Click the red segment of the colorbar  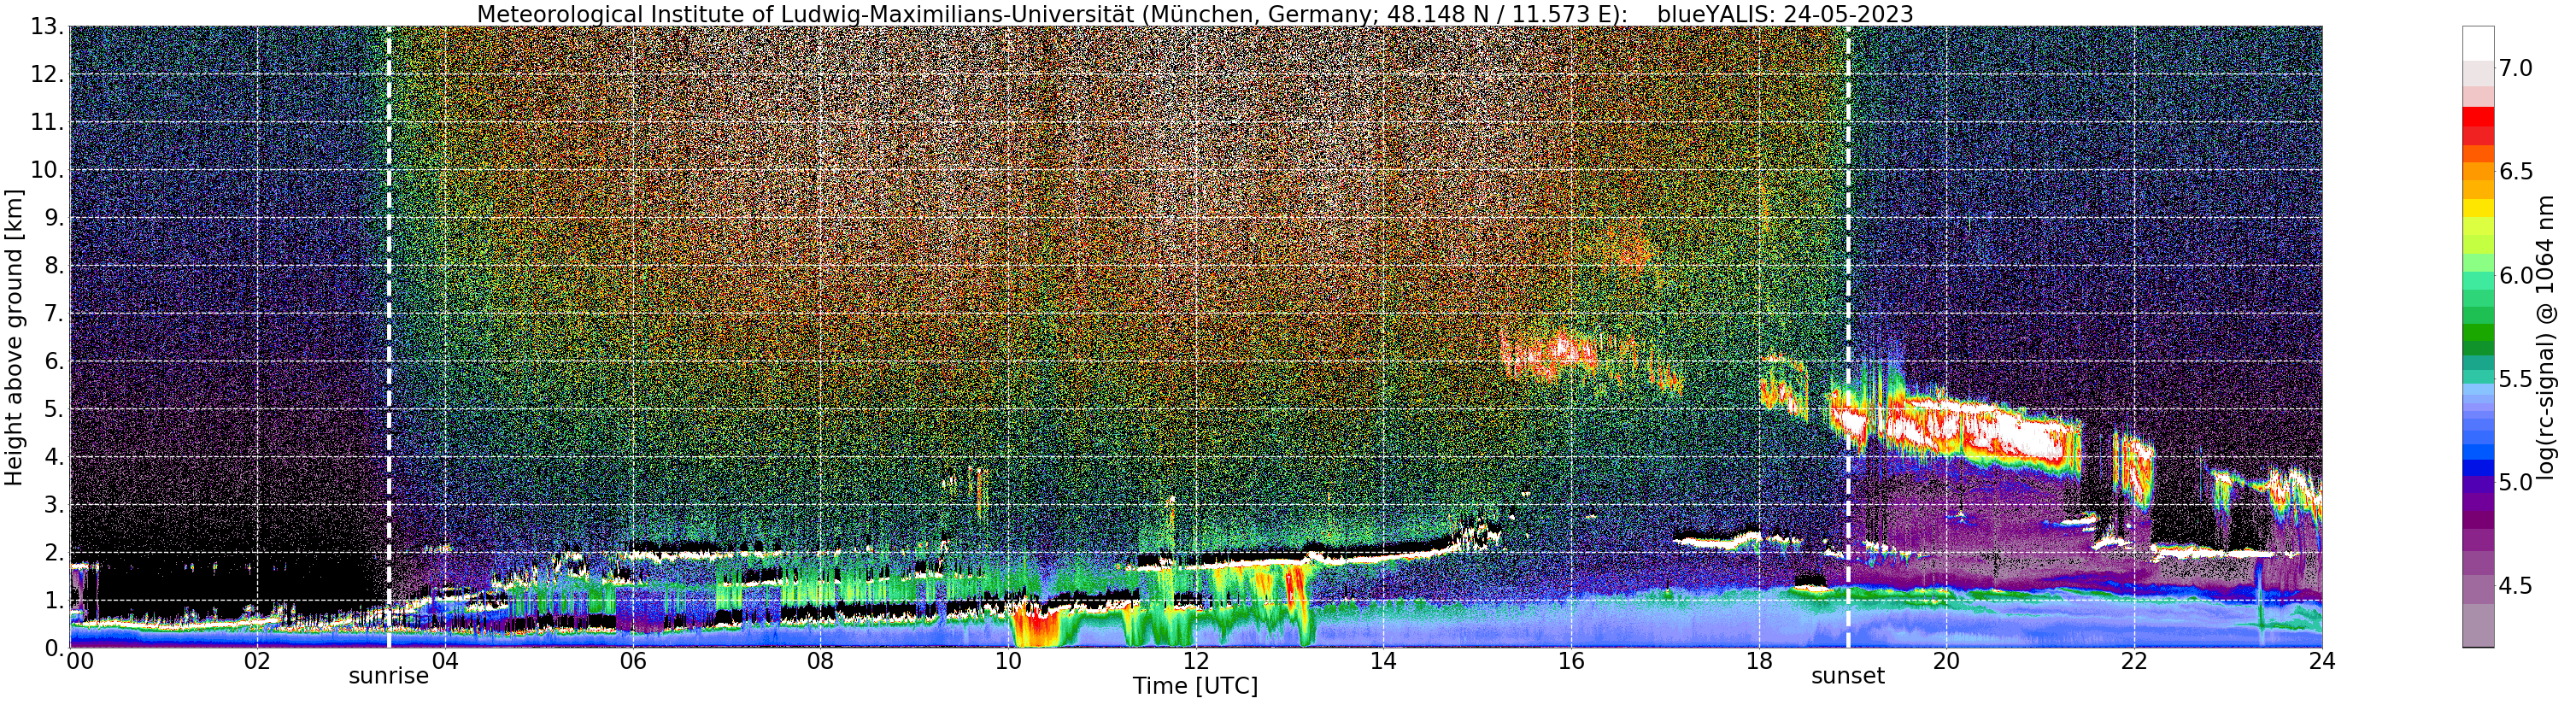(x=2478, y=116)
